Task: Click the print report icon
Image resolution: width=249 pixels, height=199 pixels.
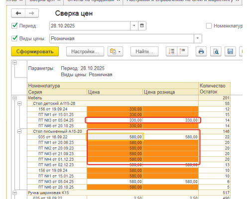Action: click(x=201, y=51)
